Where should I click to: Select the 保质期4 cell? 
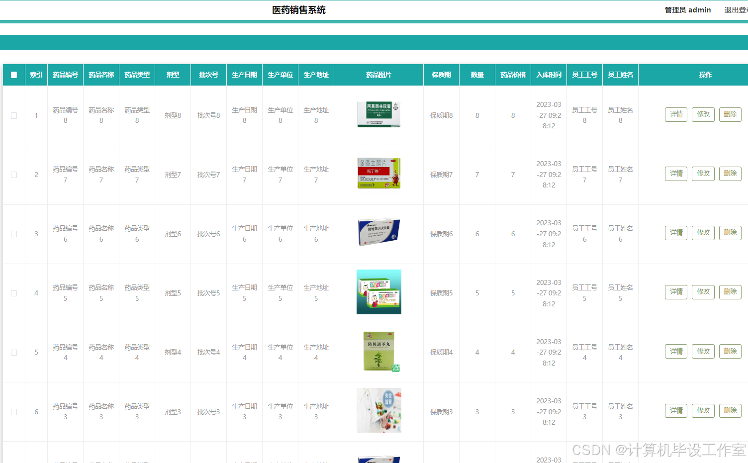pos(442,352)
